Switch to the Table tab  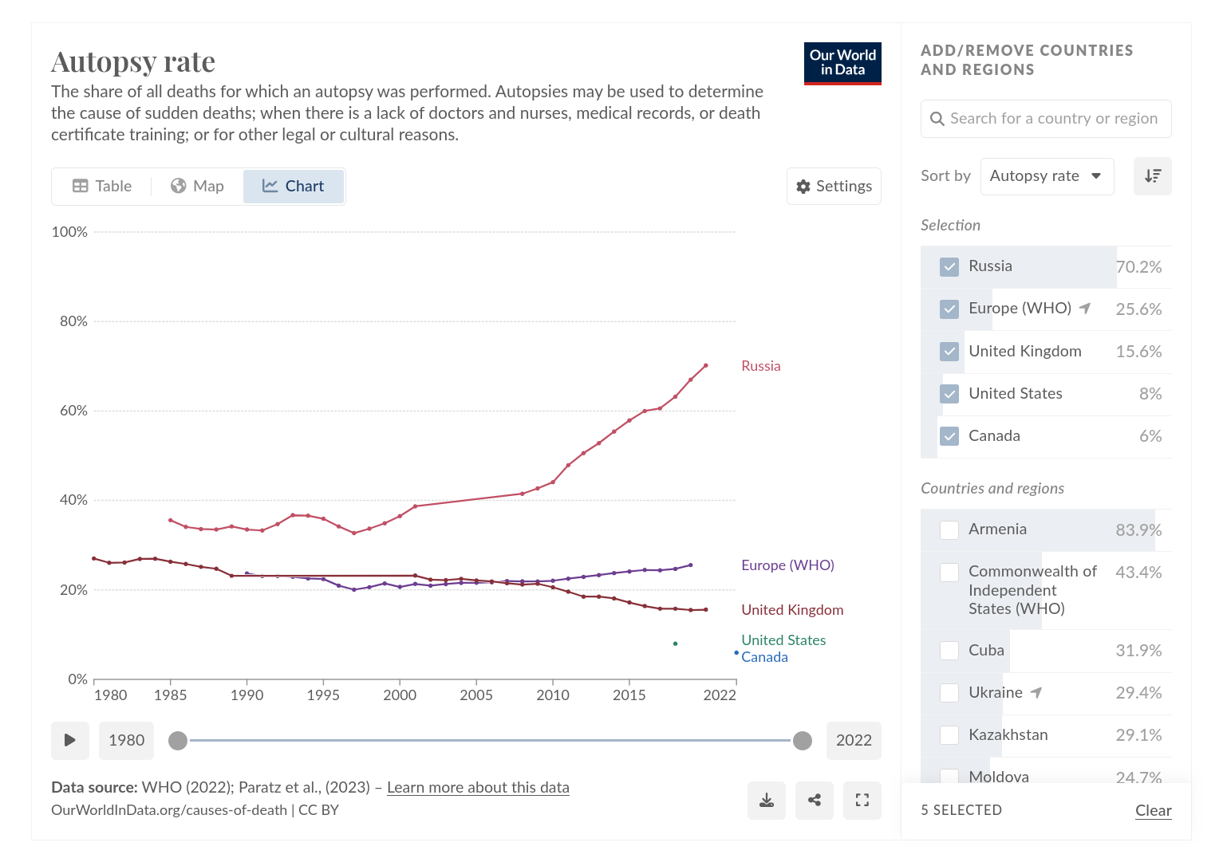click(x=102, y=186)
